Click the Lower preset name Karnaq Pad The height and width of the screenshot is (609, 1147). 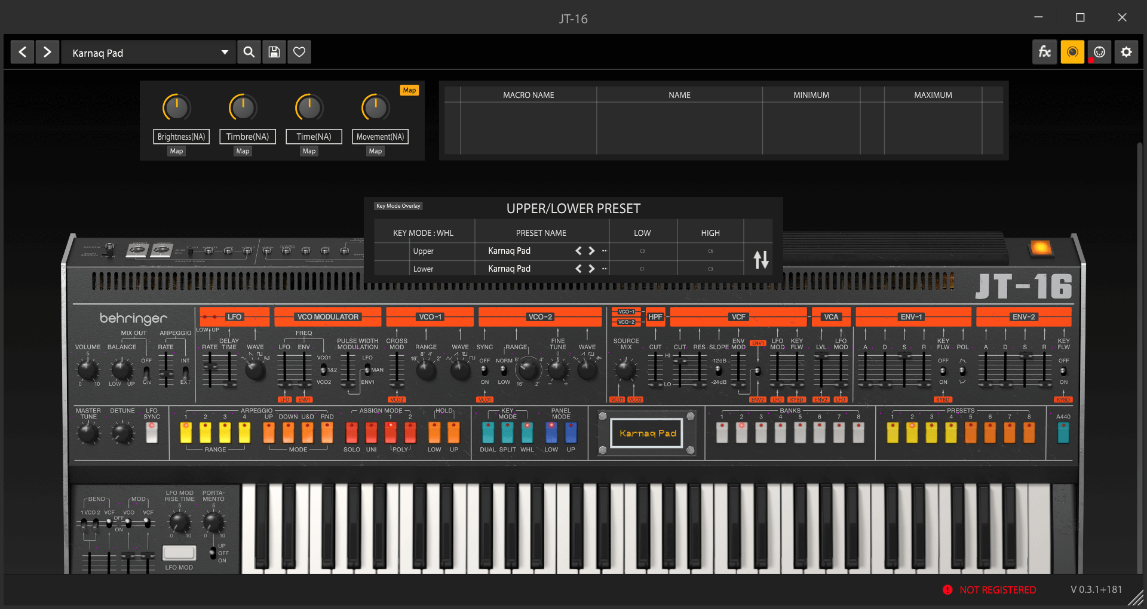pos(509,269)
